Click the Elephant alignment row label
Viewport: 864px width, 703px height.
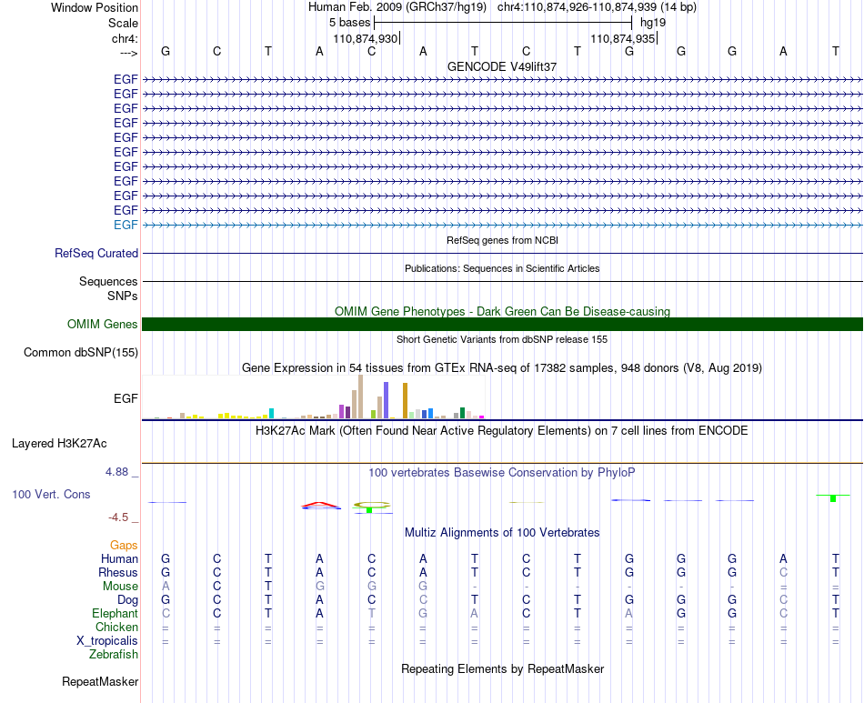116,614
